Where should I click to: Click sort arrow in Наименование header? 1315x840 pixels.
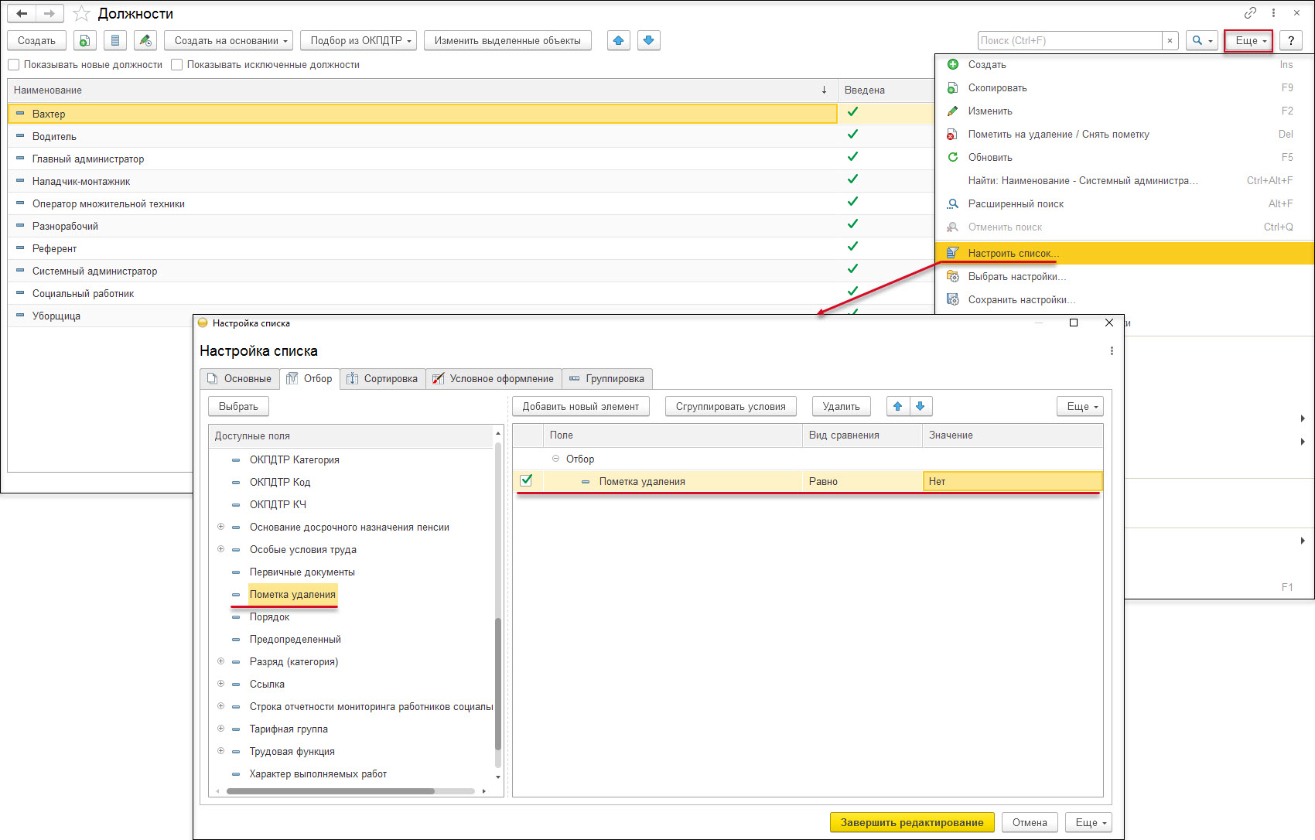pos(824,90)
